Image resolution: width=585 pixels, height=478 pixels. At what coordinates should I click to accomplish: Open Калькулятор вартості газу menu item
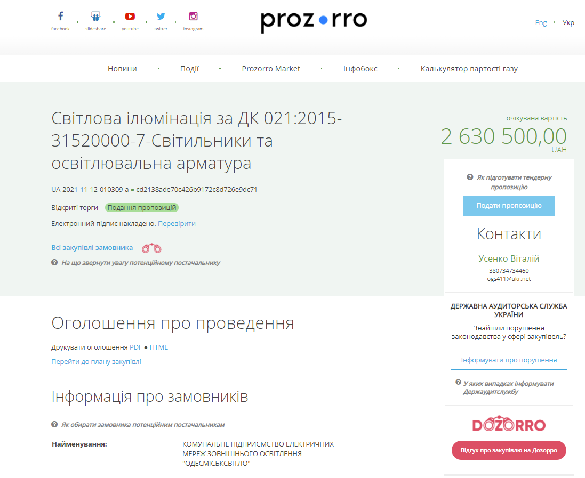(x=469, y=69)
